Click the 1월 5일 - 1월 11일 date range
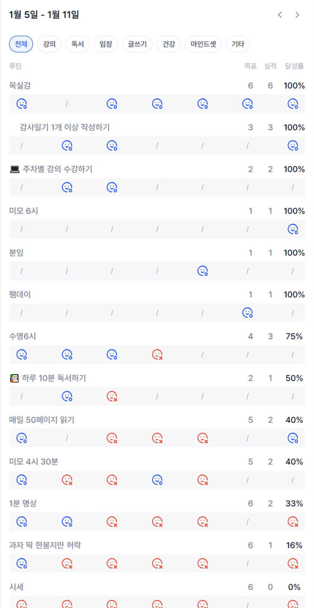The image size is (314, 608). pos(44,15)
